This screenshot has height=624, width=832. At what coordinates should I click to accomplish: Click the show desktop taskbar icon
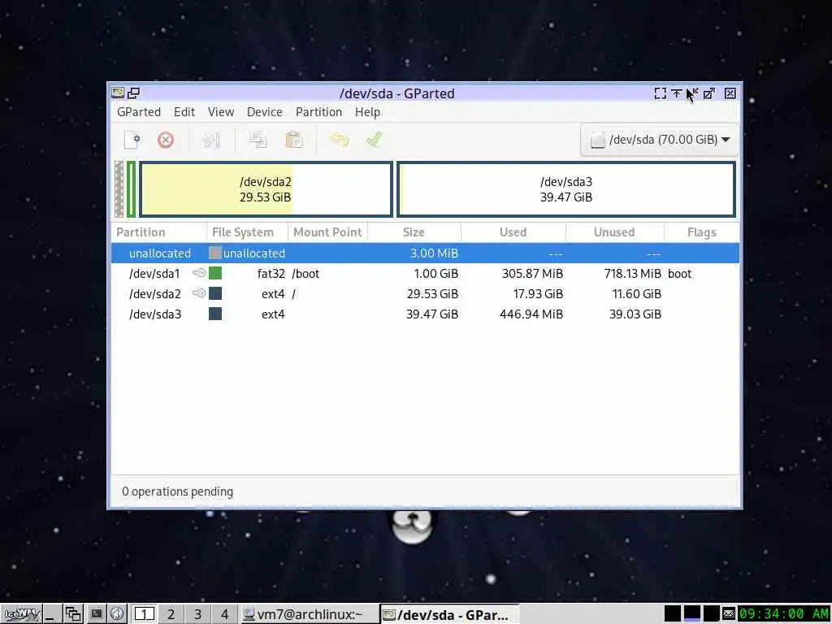51,614
